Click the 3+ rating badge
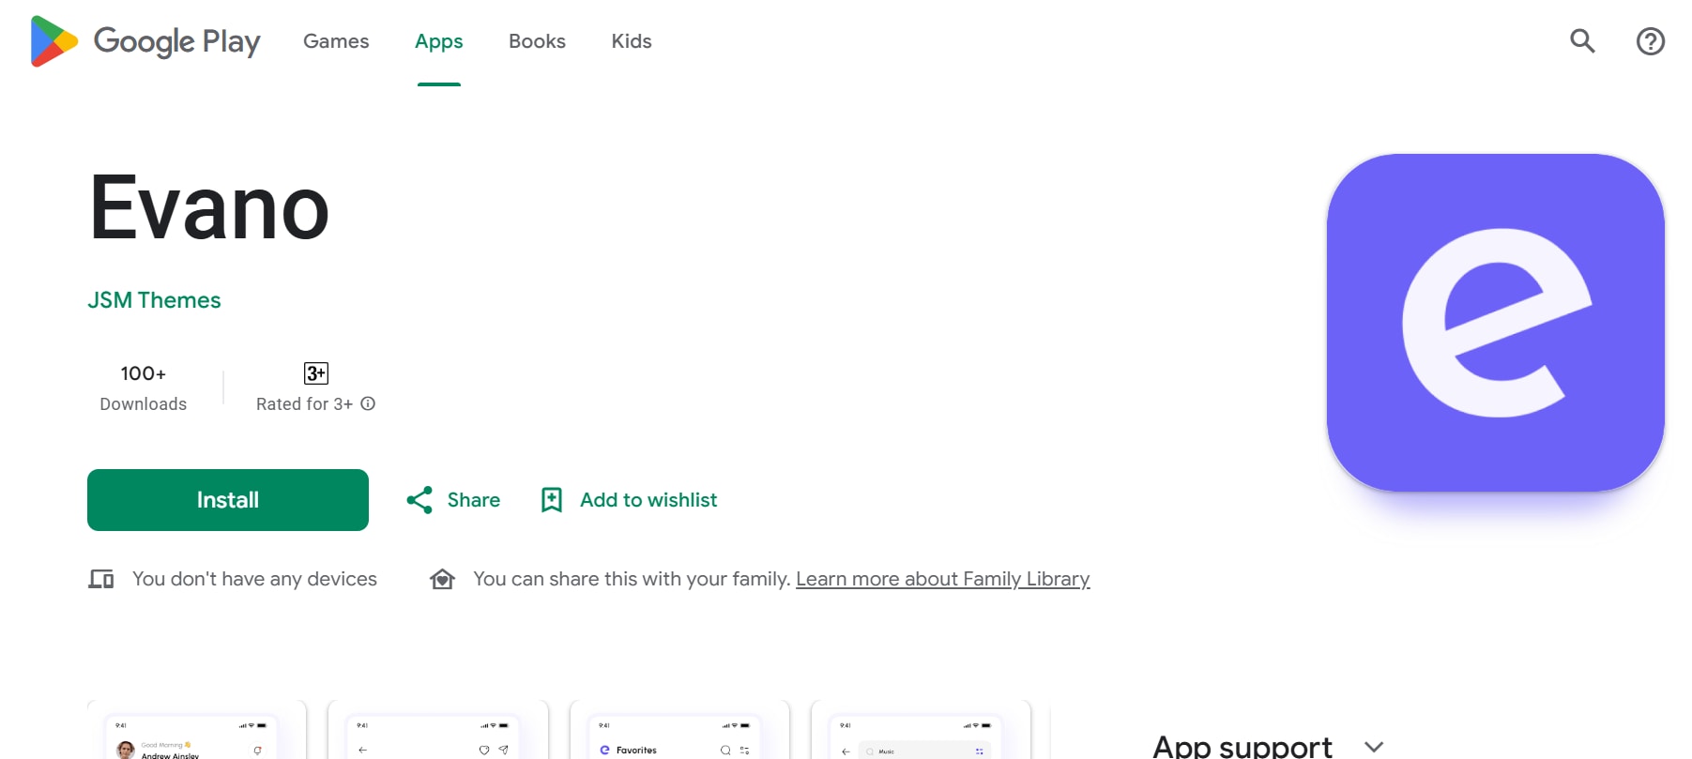The width and height of the screenshot is (1692, 759). pyautogui.click(x=316, y=373)
